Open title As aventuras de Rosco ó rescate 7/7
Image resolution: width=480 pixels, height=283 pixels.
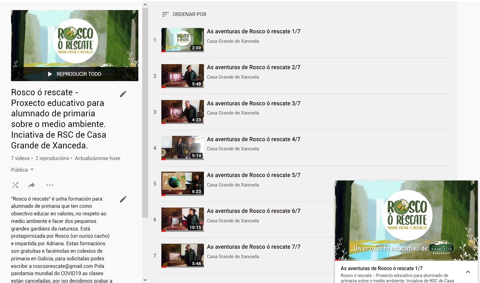[x=253, y=247]
